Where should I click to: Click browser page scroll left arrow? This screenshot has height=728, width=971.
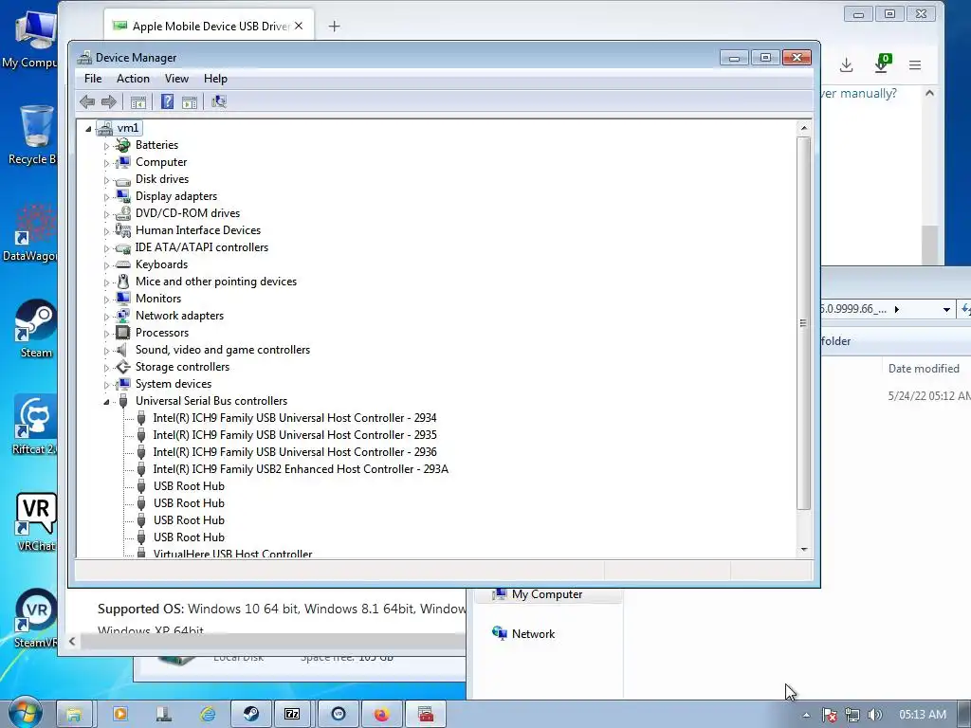coord(72,642)
